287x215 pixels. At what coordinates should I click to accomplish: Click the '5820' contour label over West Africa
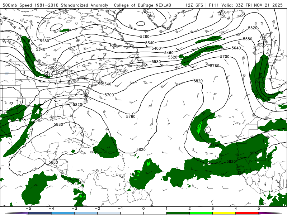[x=231, y=162]
